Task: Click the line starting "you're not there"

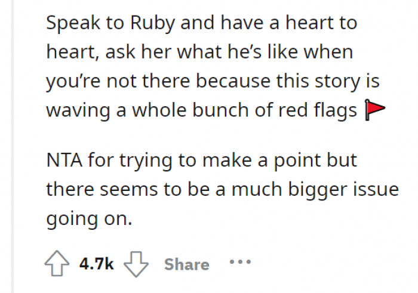Action: (213, 81)
